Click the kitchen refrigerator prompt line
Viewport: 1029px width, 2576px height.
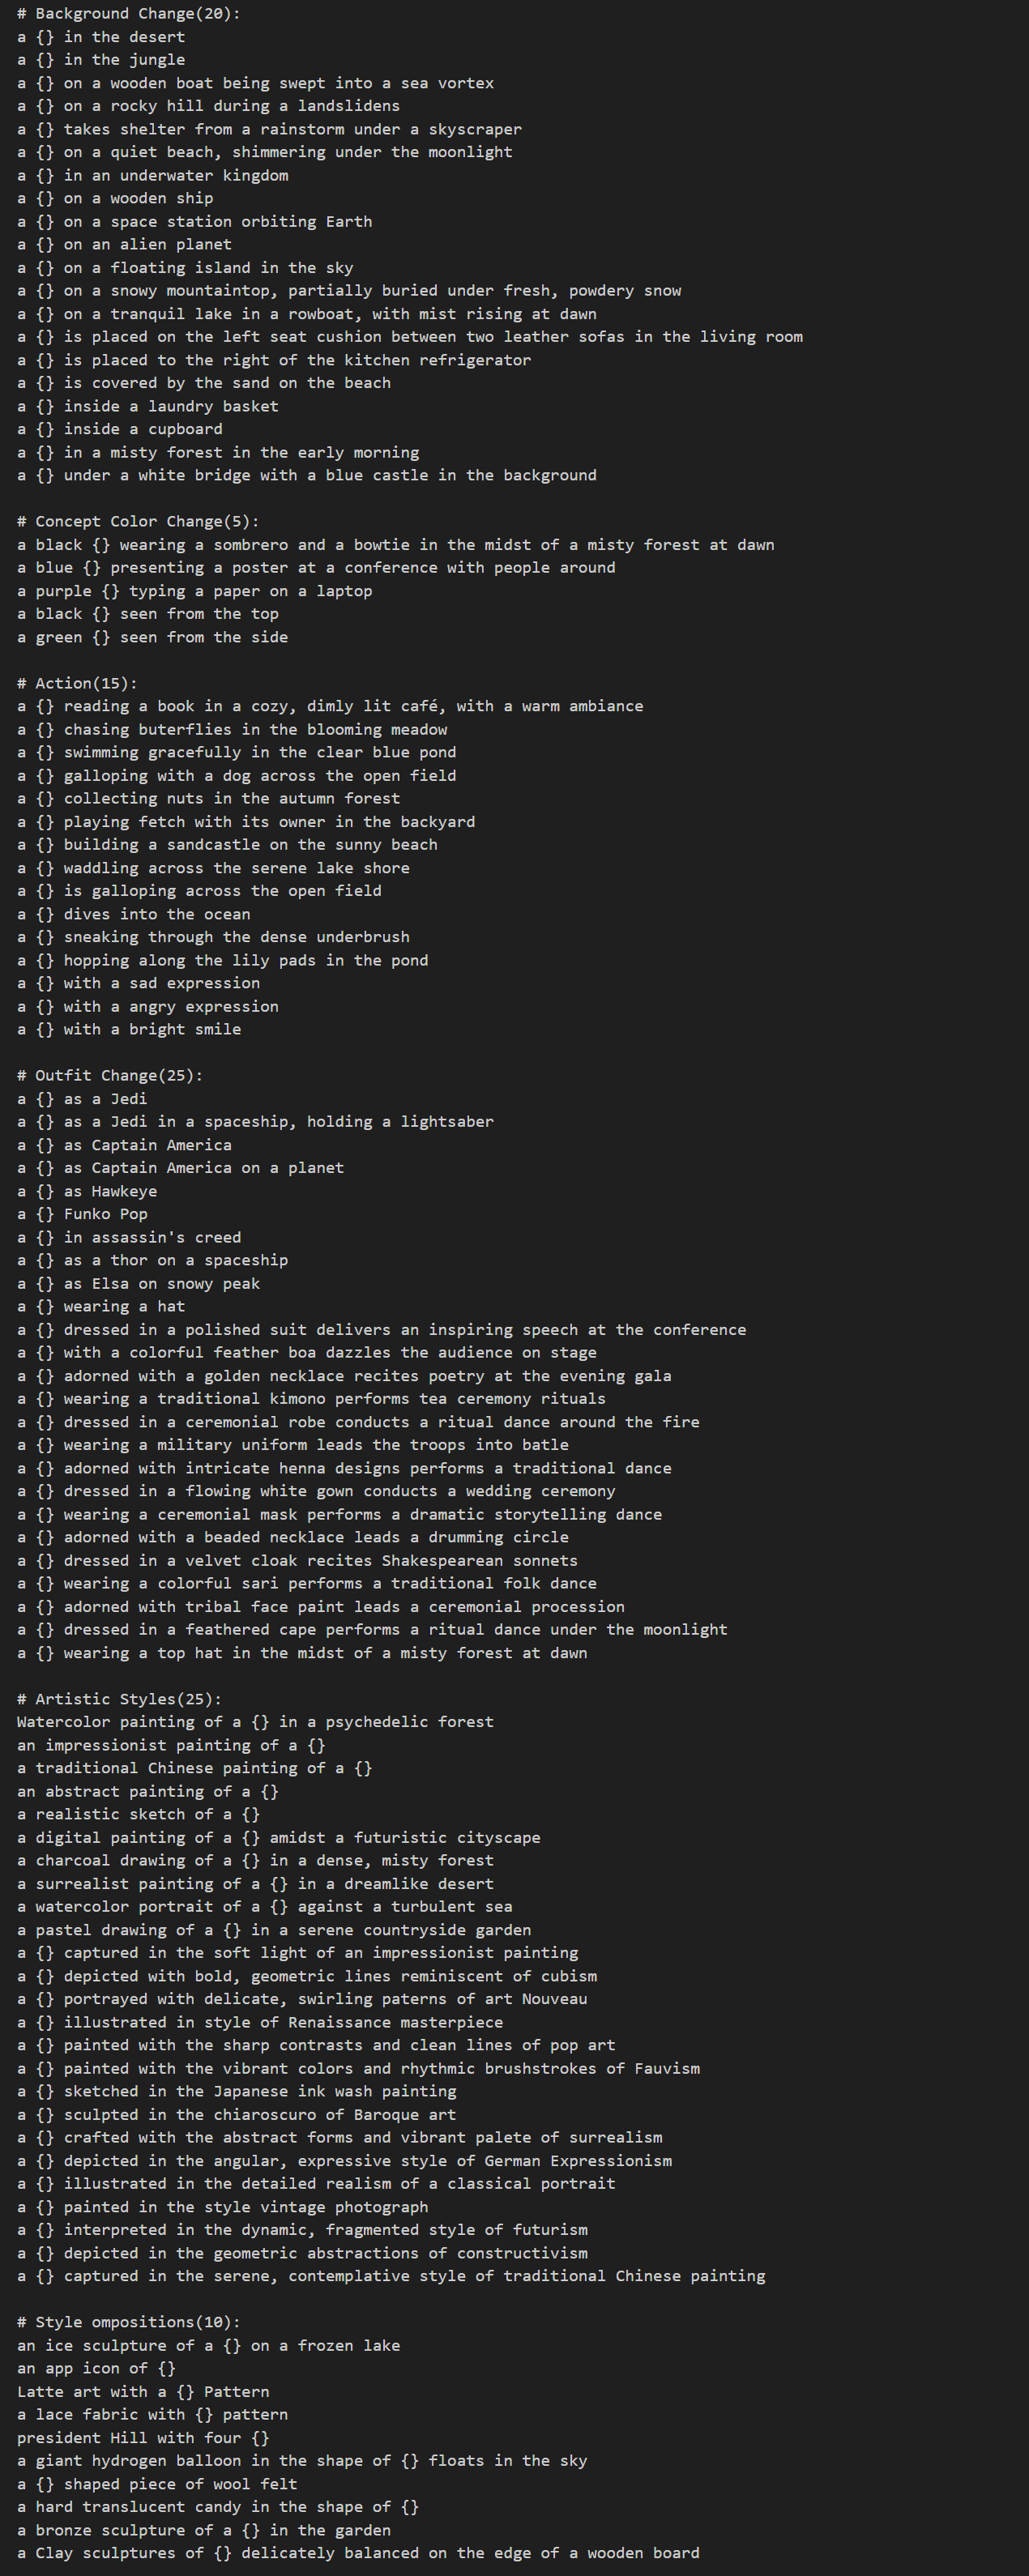274,360
